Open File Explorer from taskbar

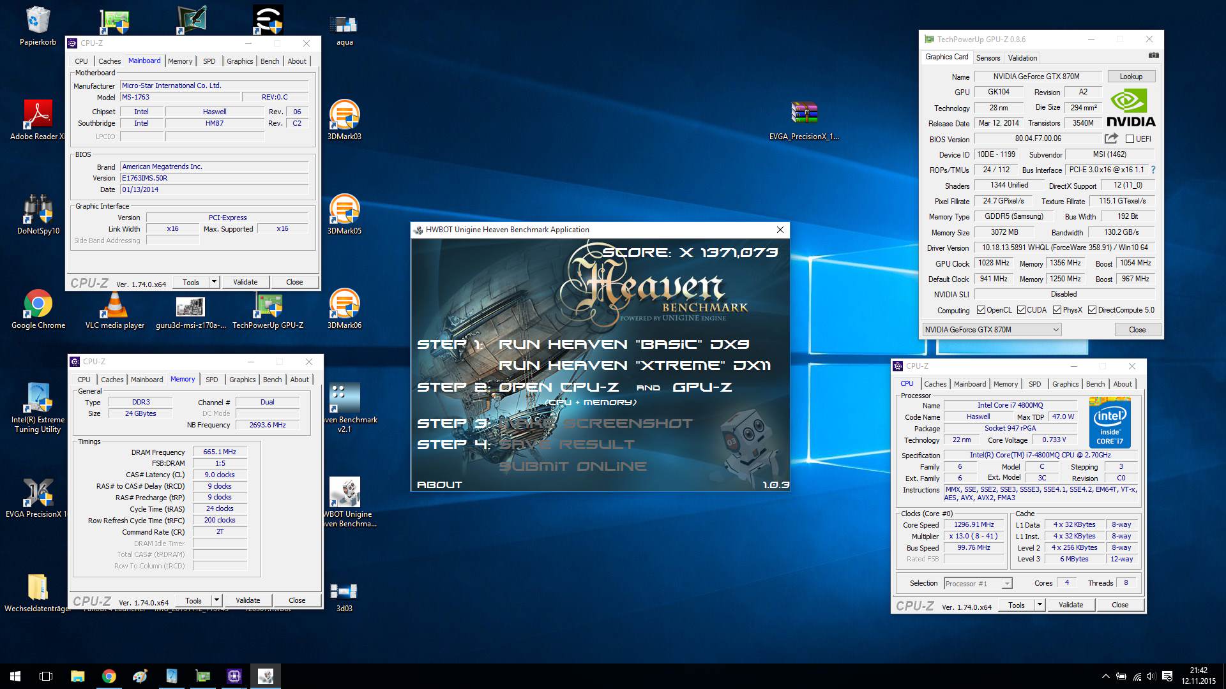coord(77,676)
